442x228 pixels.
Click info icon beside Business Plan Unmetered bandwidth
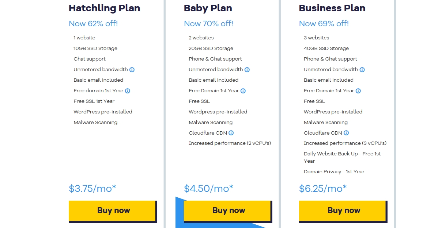point(362,70)
